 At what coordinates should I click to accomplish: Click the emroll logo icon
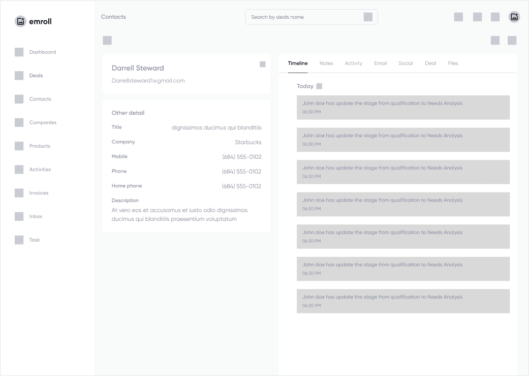click(20, 21)
